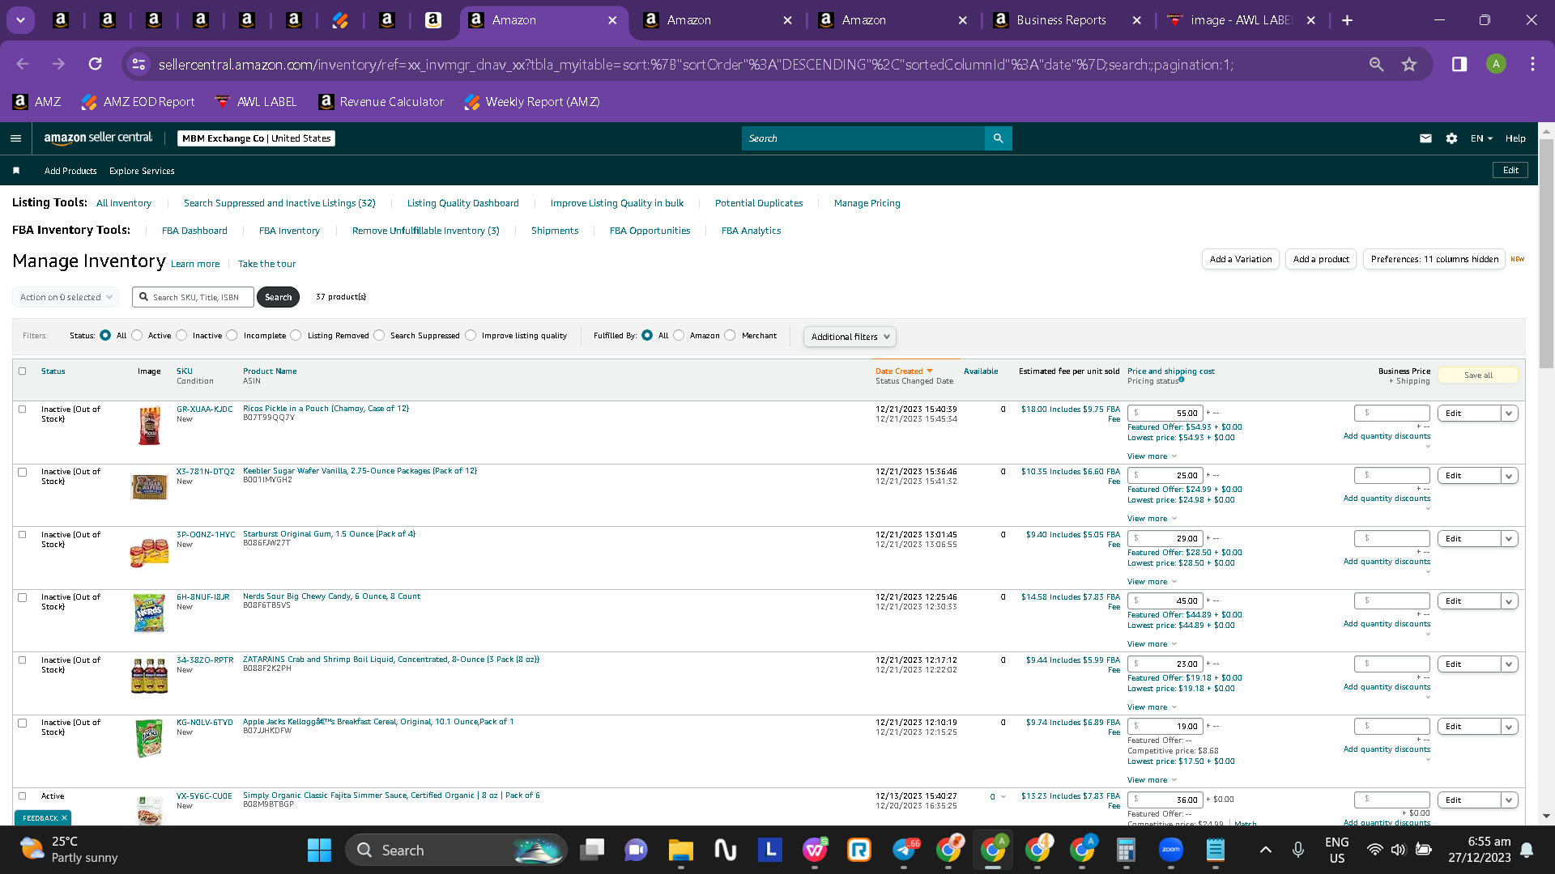Select the Active status radio button
The width and height of the screenshot is (1555, 874).
click(137, 335)
